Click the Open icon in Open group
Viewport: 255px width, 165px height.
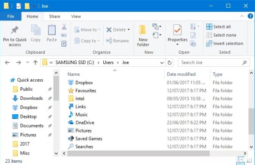click(x=193, y=26)
